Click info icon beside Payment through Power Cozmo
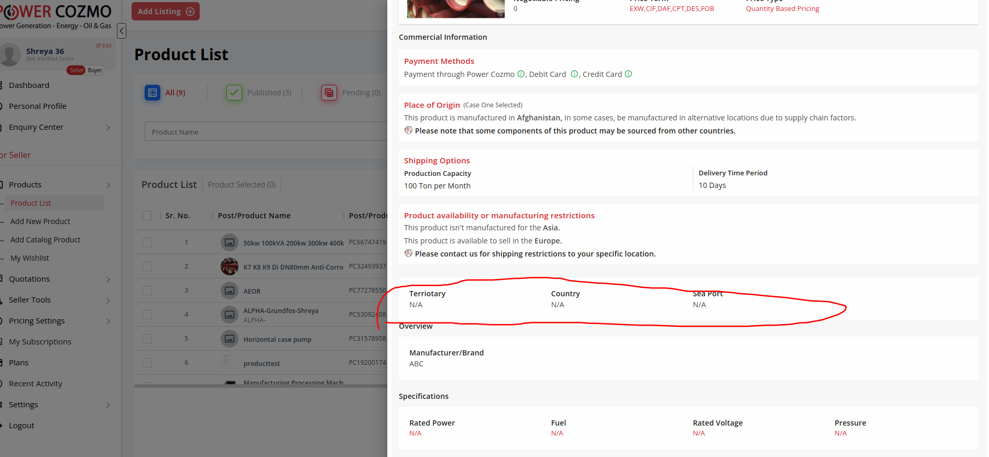The width and height of the screenshot is (989, 457). [521, 74]
